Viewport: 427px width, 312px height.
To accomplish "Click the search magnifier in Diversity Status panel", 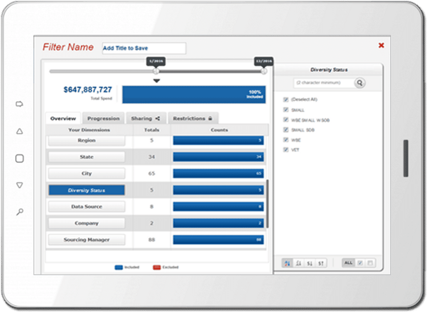I will pos(360,83).
